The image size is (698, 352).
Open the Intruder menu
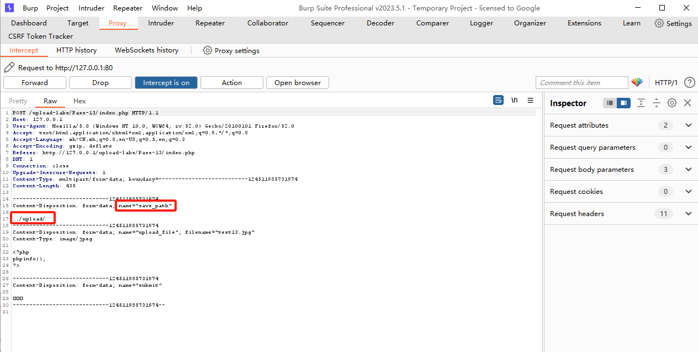(91, 8)
